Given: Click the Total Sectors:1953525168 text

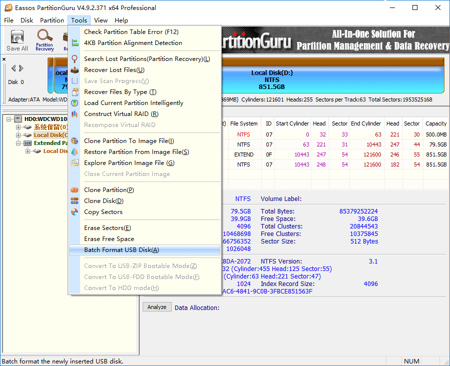Looking at the screenshot, I should point(400,99).
